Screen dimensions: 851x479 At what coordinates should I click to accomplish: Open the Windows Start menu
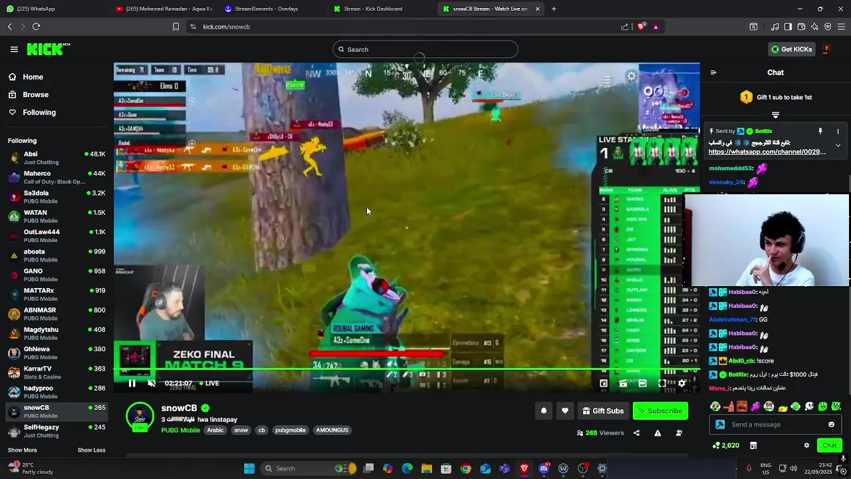click(249, 468)
